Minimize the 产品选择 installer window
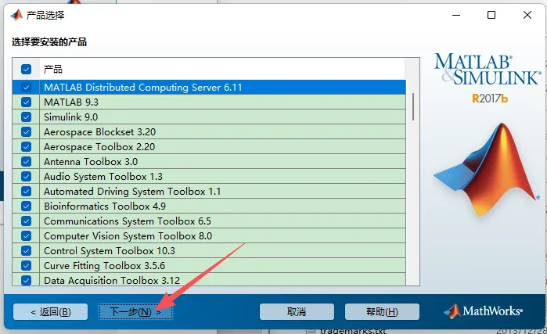Image resolution: width=547 pixels, height=334 pixels. [456, 15]
